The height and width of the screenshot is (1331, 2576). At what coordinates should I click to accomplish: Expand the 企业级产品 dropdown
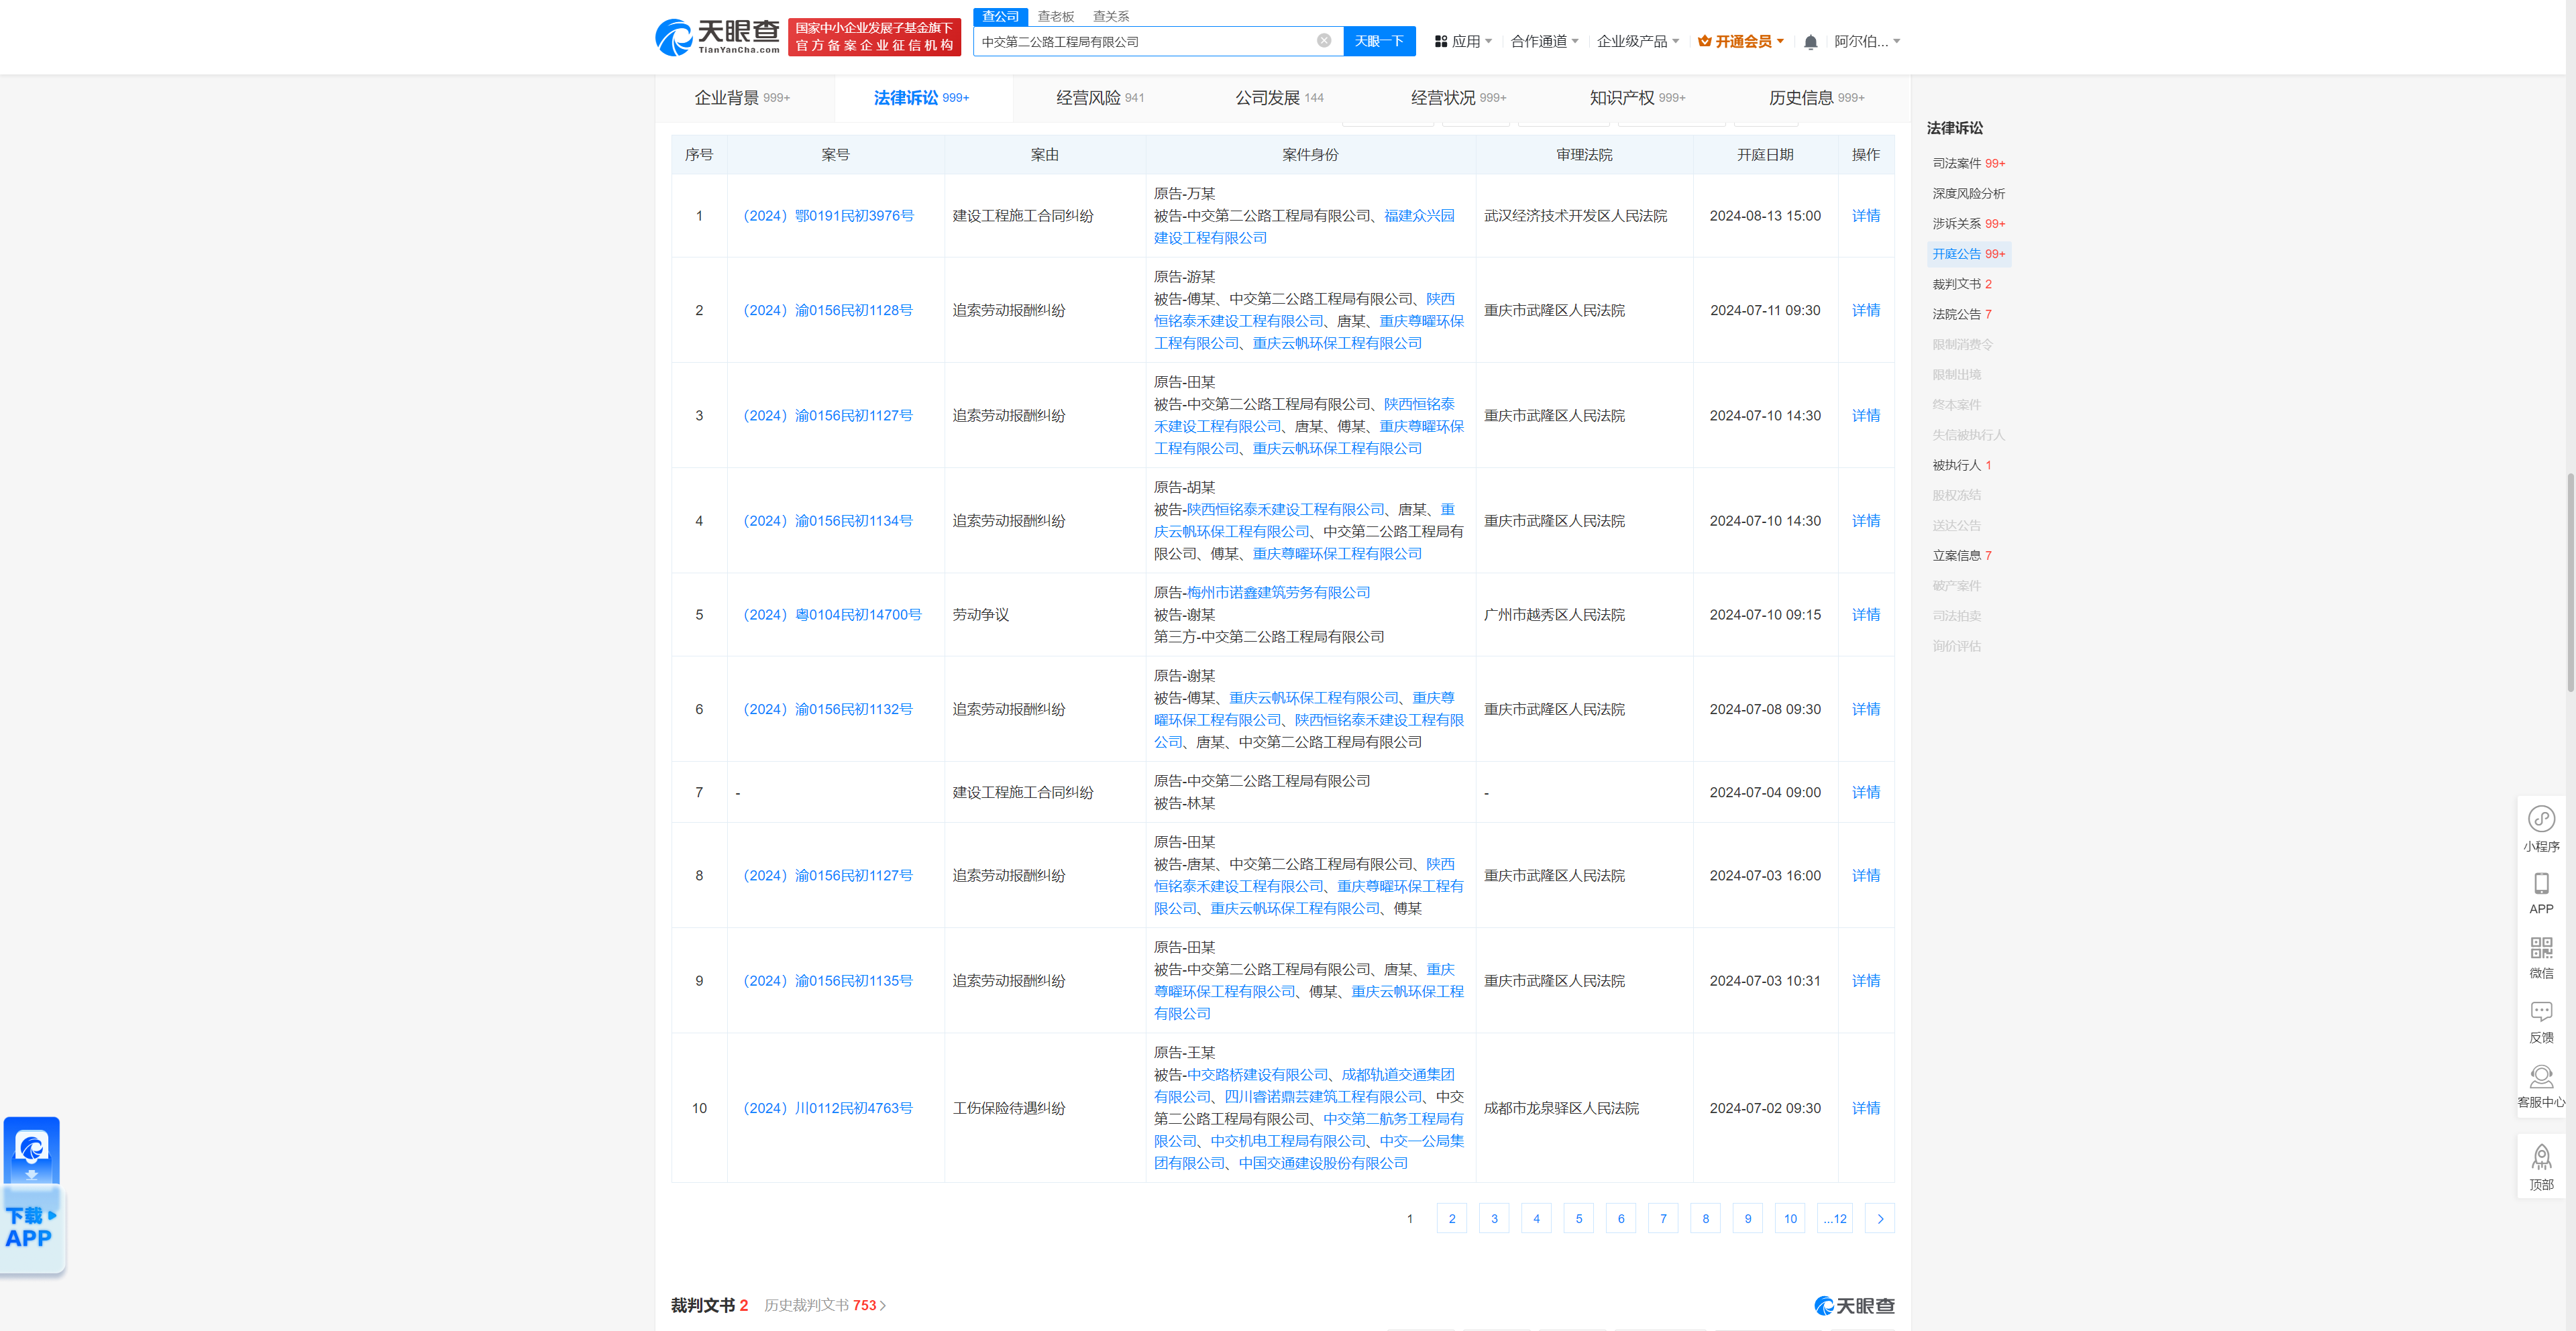click(1638, 41)
